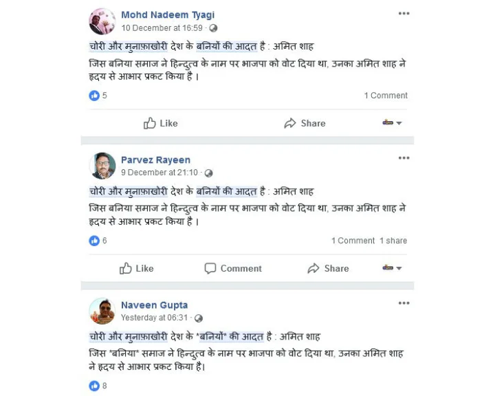Open the 1 share count link
This screenshot has height=396, width=495.
(x=393, y=241)
